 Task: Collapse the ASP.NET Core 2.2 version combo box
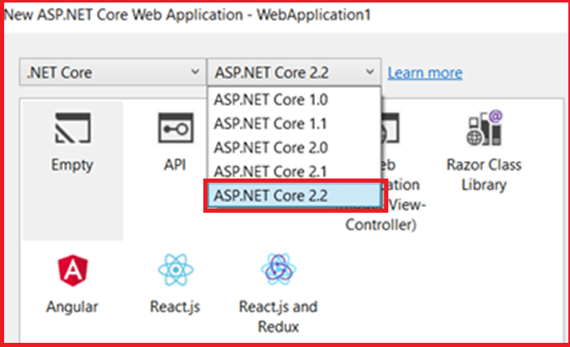click(x=293, y=73)
